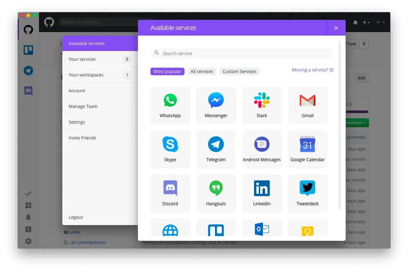Open the GitHub plus create dropdown

pyautogui.click(x=366, y=22)
